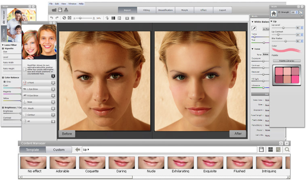Click the redo arrow icon
This screenshot has width=307, height=181.
tap(57, 18)
